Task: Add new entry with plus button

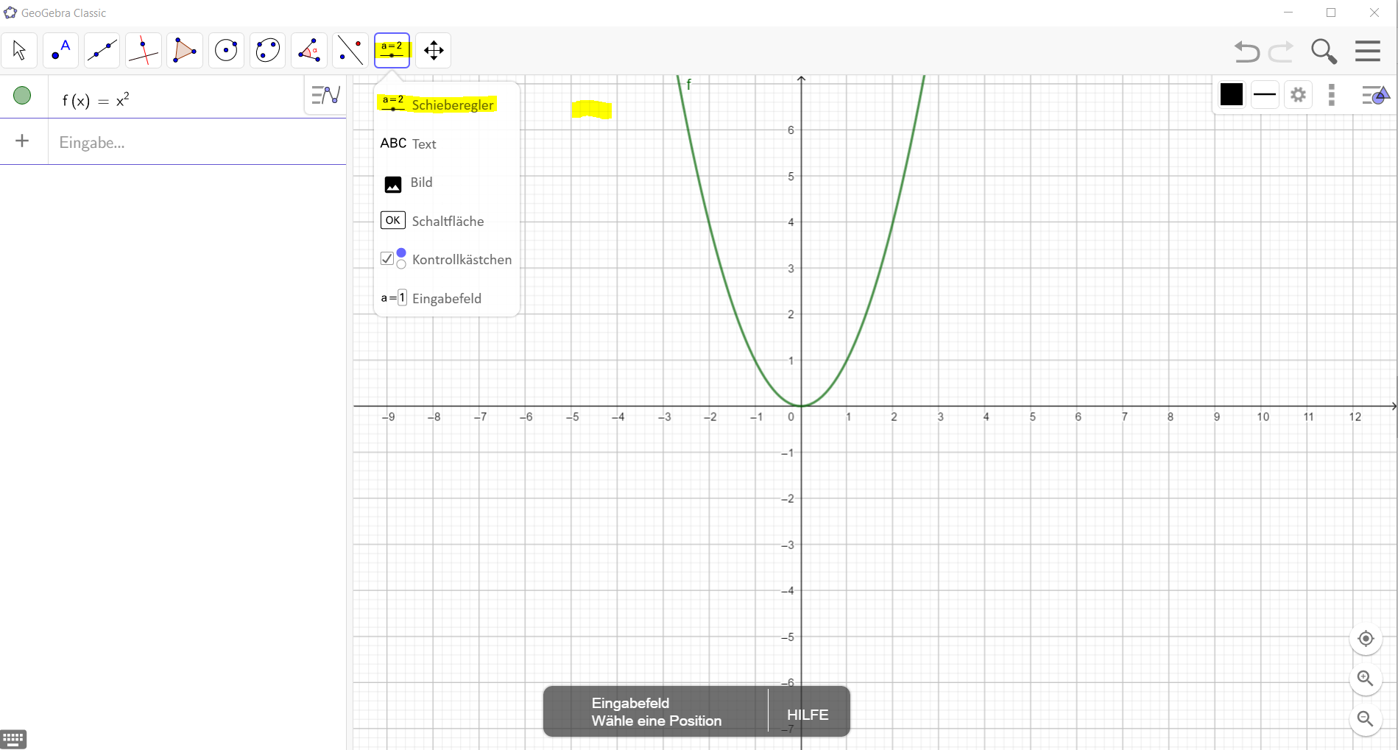Action: [22, 141]
